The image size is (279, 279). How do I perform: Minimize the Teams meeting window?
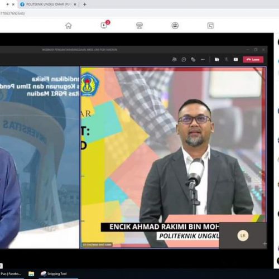click(248, 50)
